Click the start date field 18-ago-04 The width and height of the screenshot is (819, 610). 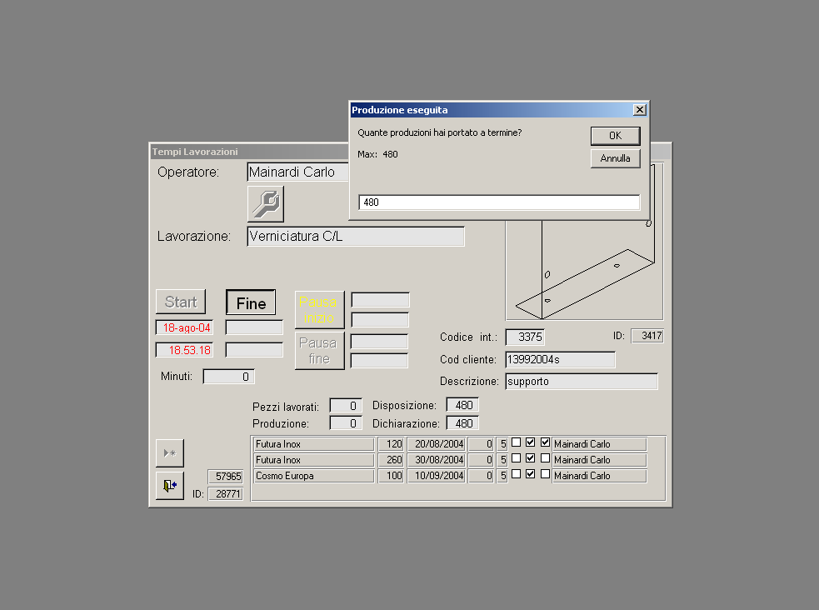click(184, 327)
